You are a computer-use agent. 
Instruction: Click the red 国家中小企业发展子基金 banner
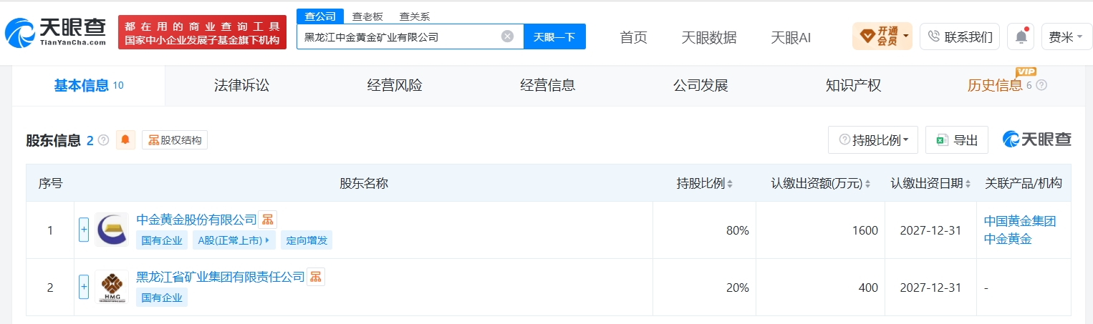pos(202,32)
